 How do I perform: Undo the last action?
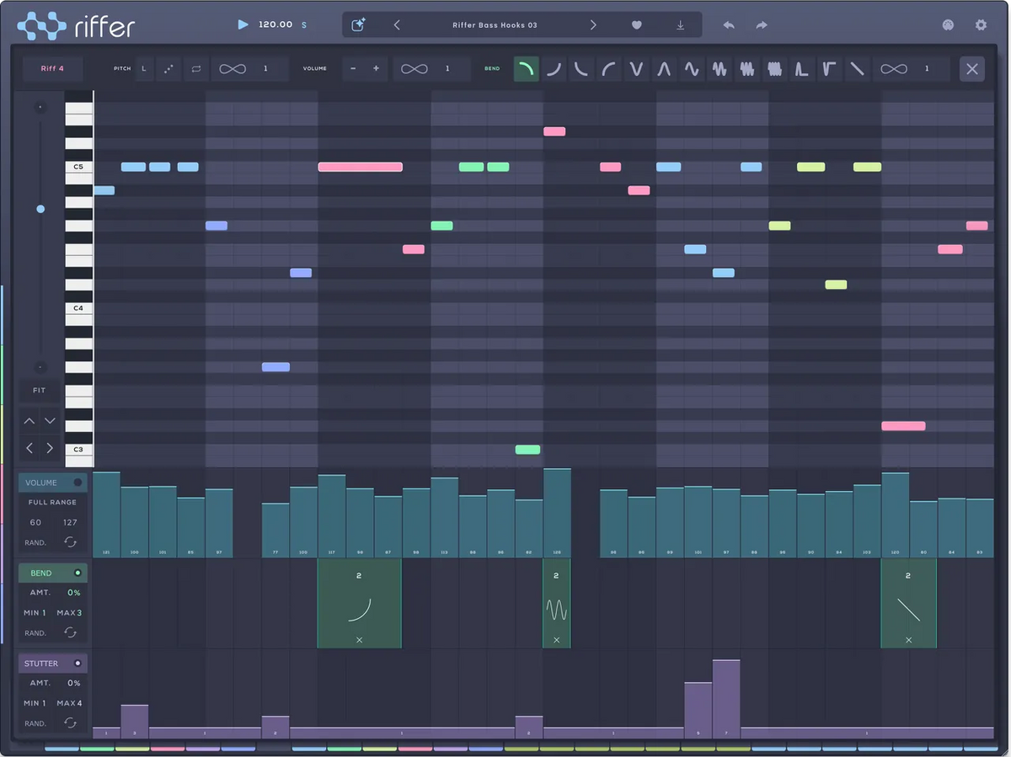click(x=729, y=25)
